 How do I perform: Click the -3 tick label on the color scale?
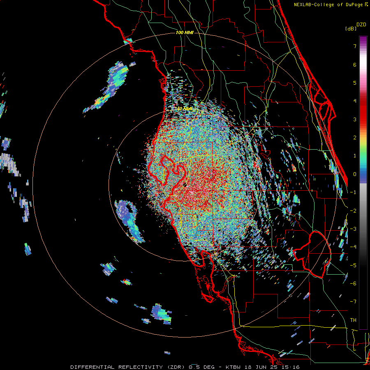click(353, 229)
